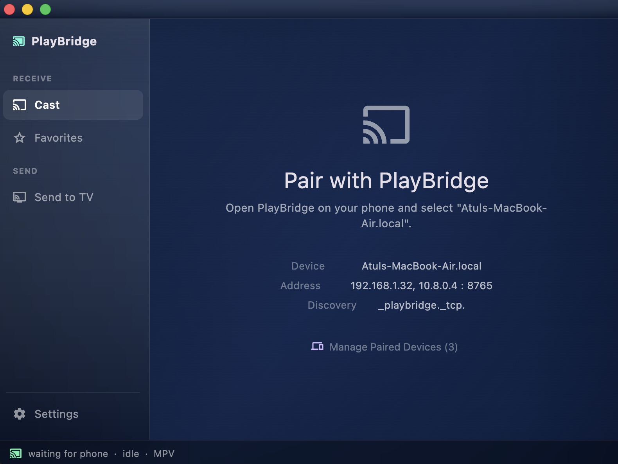The width and height of the screenshot is (618, 464).
Task: Click the cast status icon in status bar
Action: tap(16, 453)
